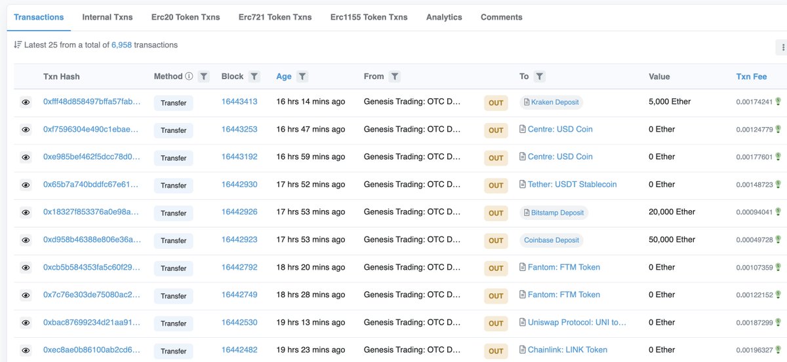This screenshot has height=362, width=787.
Task: Open the Coinbase Deposit address
Action: click(x=552, y=240)
